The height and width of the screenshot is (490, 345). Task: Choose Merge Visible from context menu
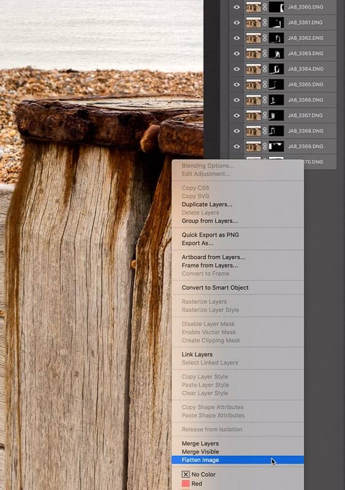[x=200, y=451]
